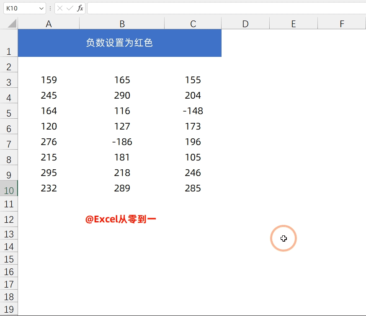Select column A header

(x=49, y=23)
